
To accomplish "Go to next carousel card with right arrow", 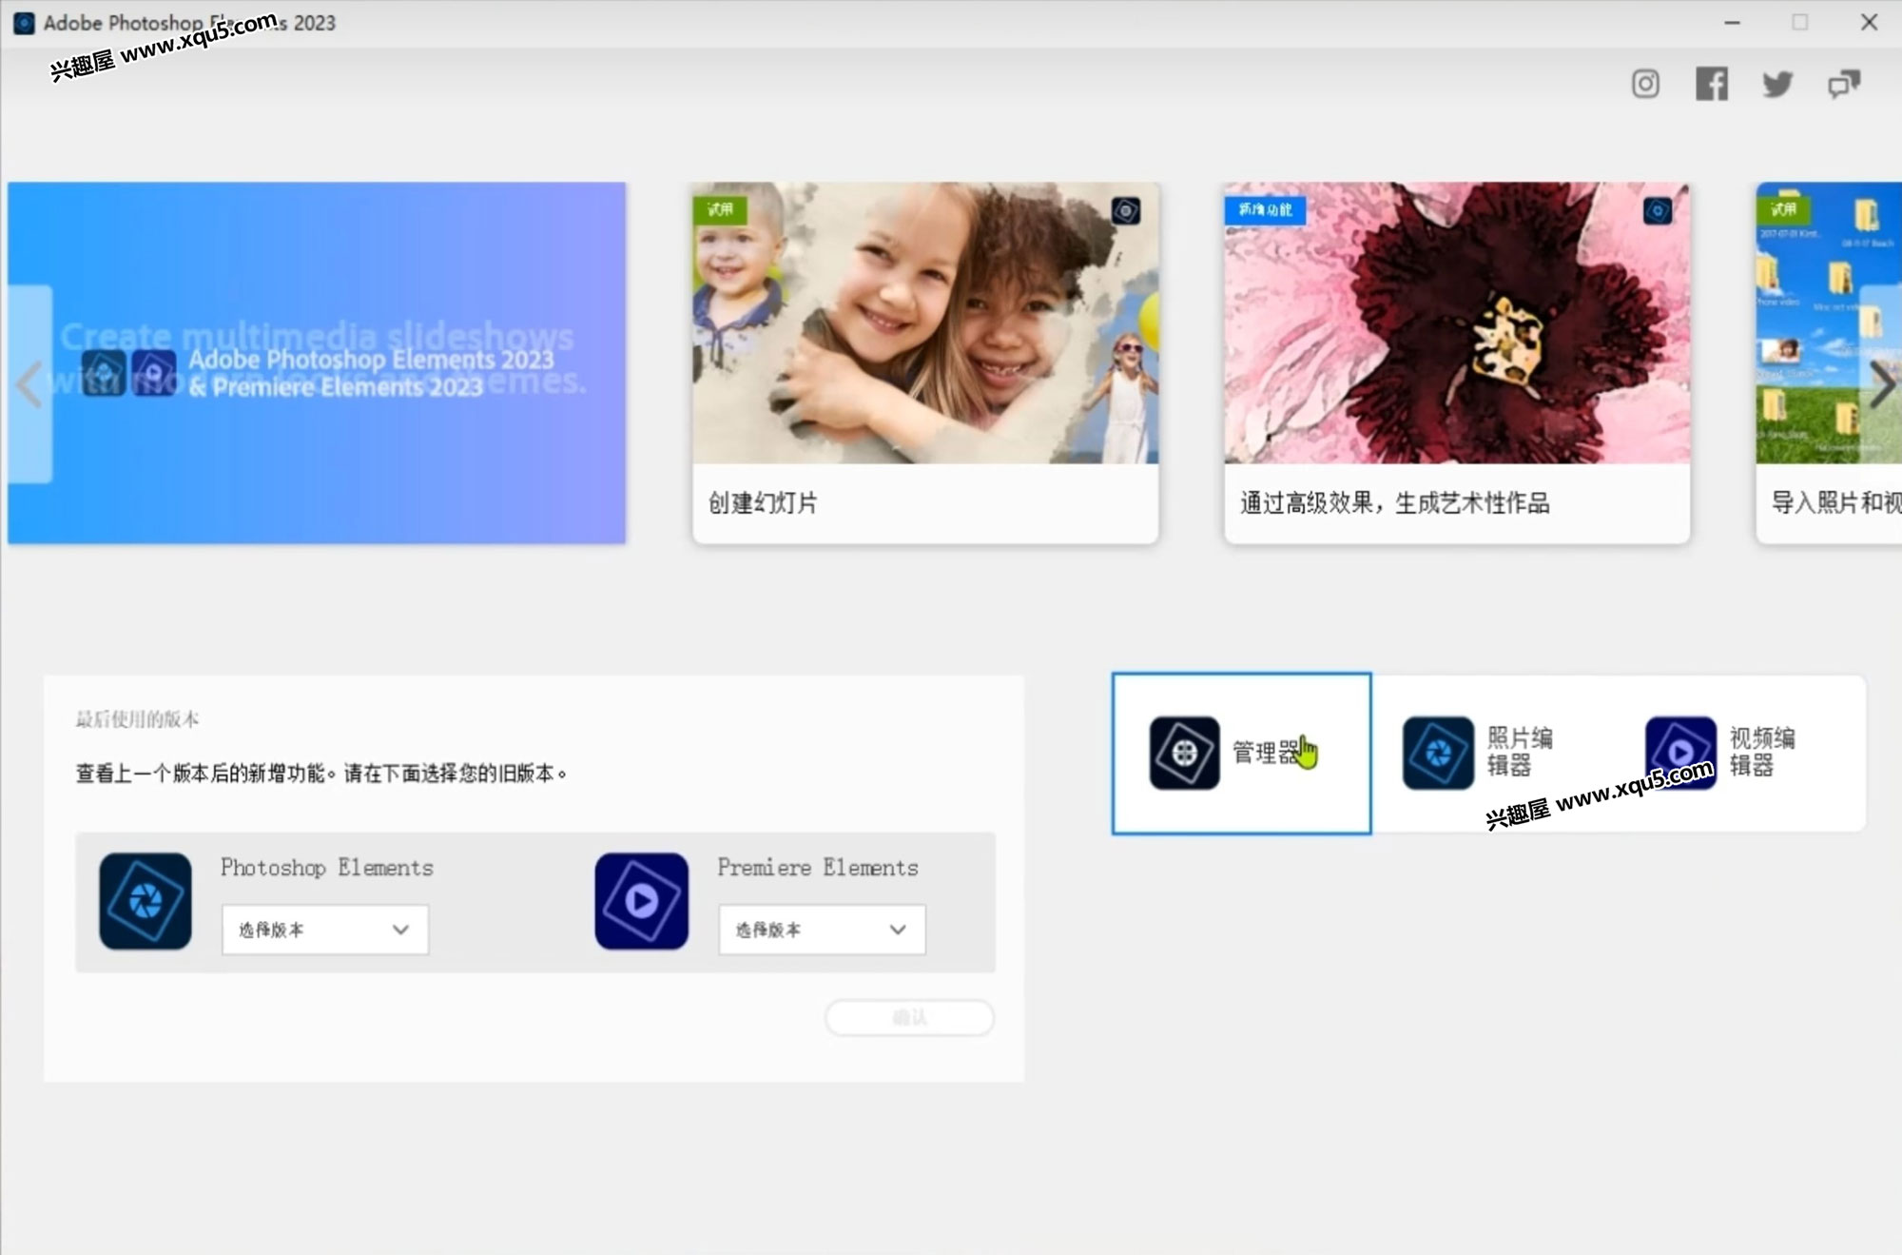I will point(1882,384).
